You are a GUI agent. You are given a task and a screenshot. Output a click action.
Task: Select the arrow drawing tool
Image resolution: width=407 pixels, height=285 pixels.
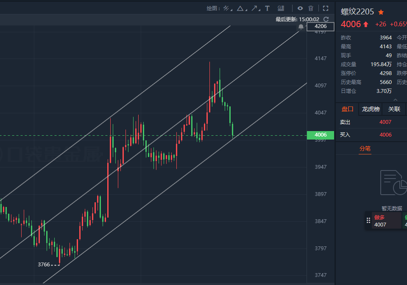(254, 8)
